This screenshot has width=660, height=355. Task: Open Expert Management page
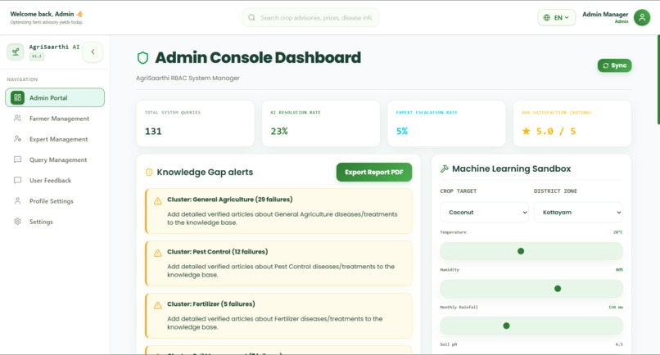click(55, 139)
